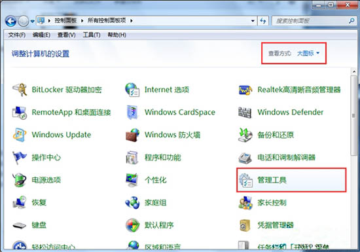Expand the arrow after 控制面板 in breadcrumb
Image resolution: width=360 pixels, height=252 pixels.
82,21
